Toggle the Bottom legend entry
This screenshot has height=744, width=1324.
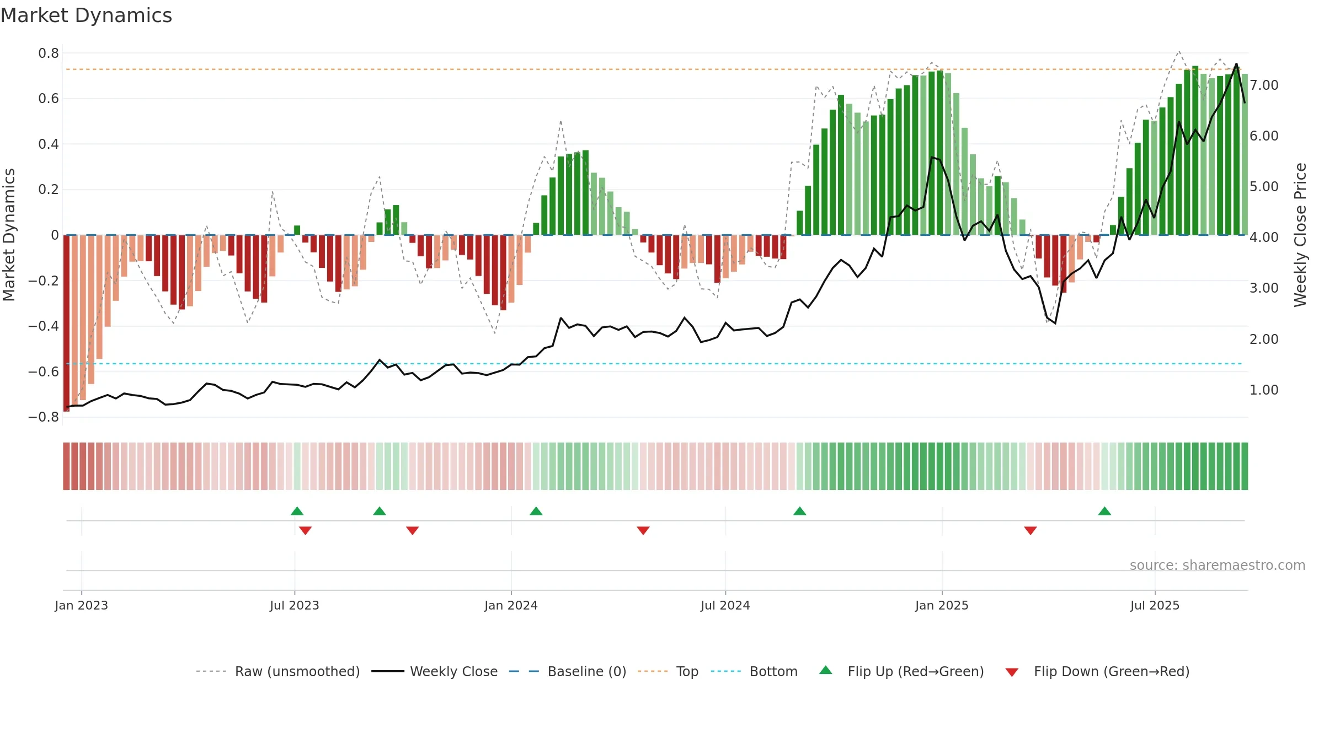coord(754,671)
